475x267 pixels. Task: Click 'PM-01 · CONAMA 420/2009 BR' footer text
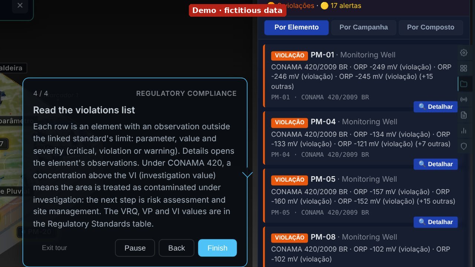click(320, 97)
